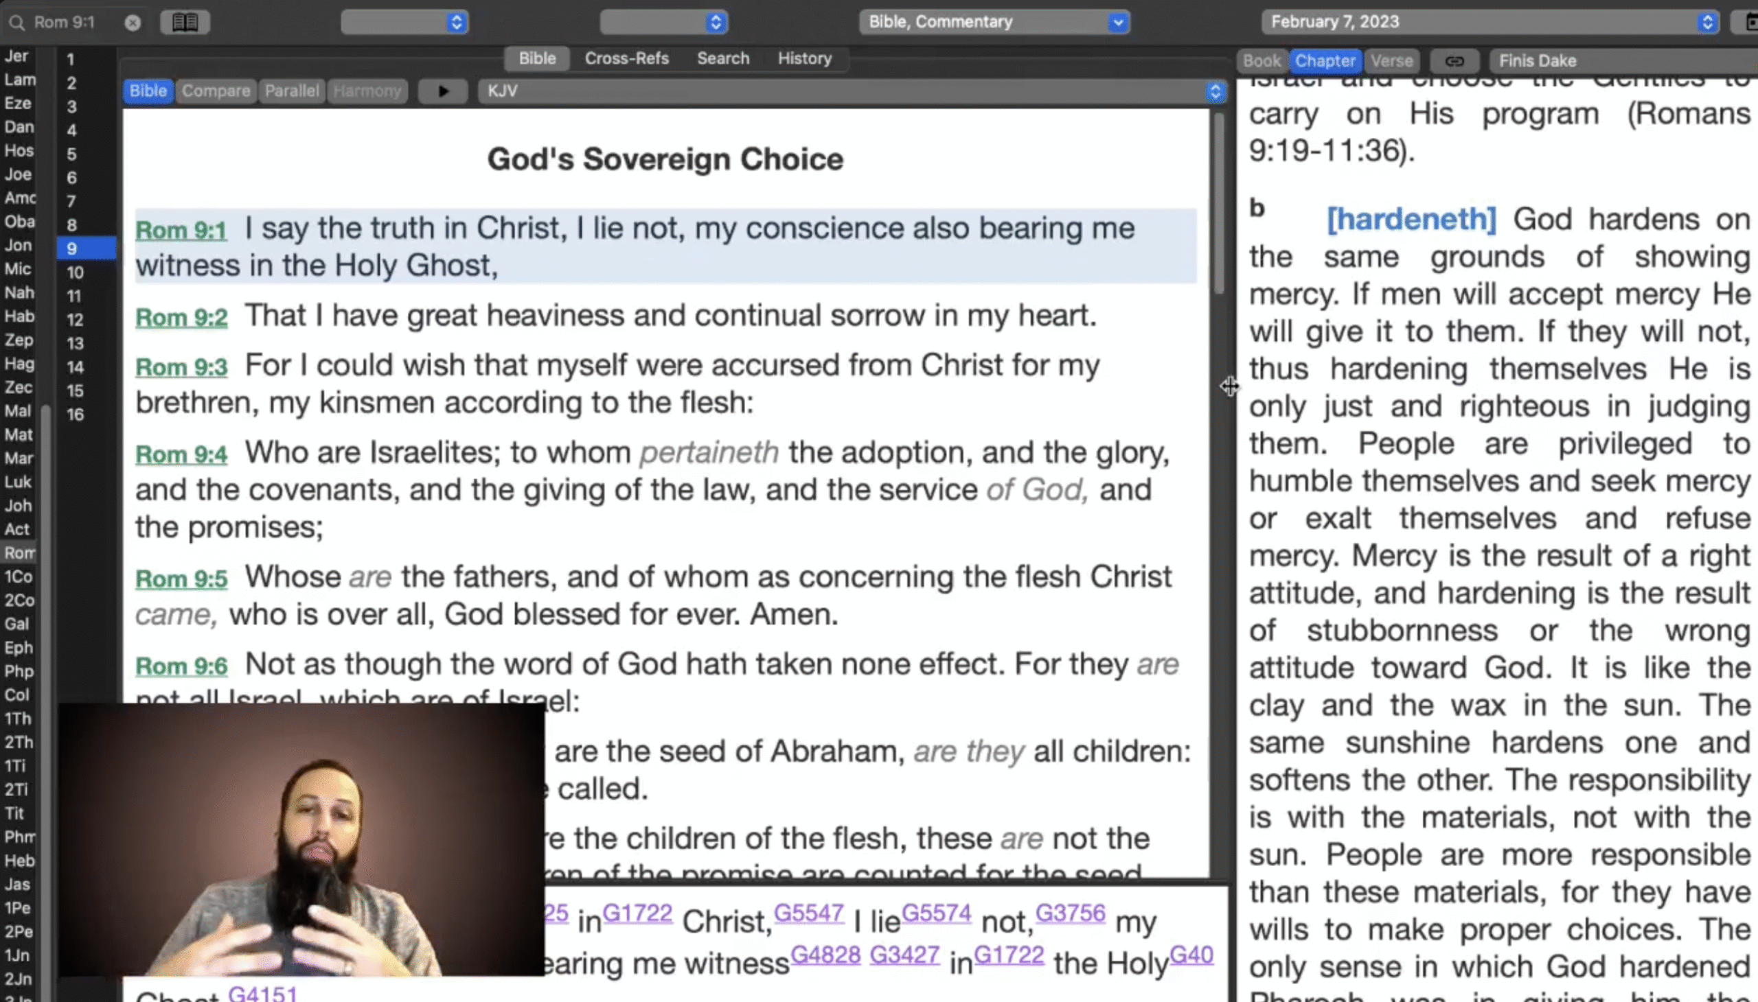This screenshot has height=1002, width=1758.
Task: Select Gal in the book list
Action: pos(17,624)
